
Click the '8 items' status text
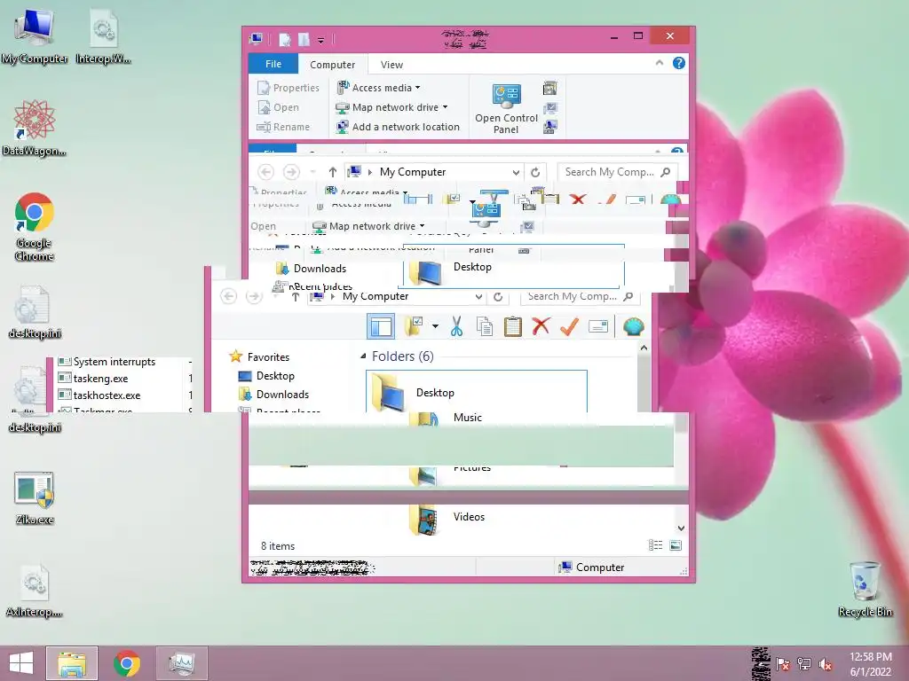[278, 546]
